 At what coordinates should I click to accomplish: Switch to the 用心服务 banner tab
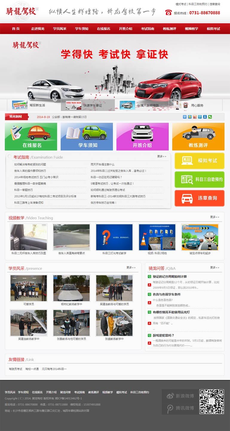pyautogui.click(x=197, y=105)
